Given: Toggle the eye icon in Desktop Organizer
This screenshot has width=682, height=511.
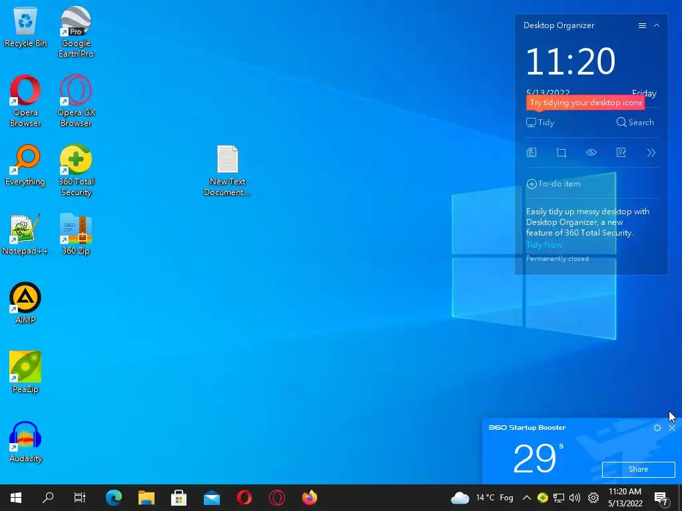Looking at the screenshot, I should tap(591, 152).
